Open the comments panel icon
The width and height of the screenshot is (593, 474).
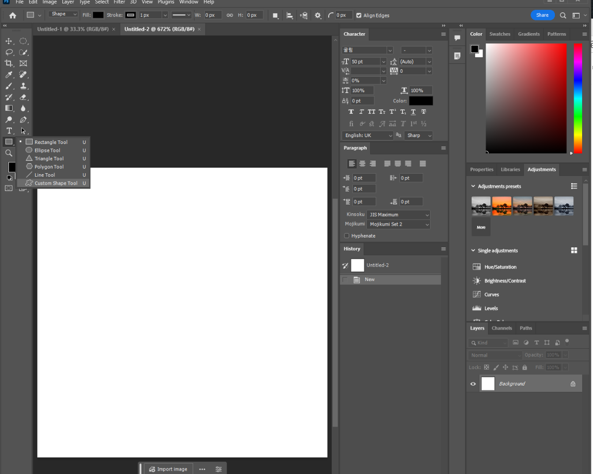point(457,38)
